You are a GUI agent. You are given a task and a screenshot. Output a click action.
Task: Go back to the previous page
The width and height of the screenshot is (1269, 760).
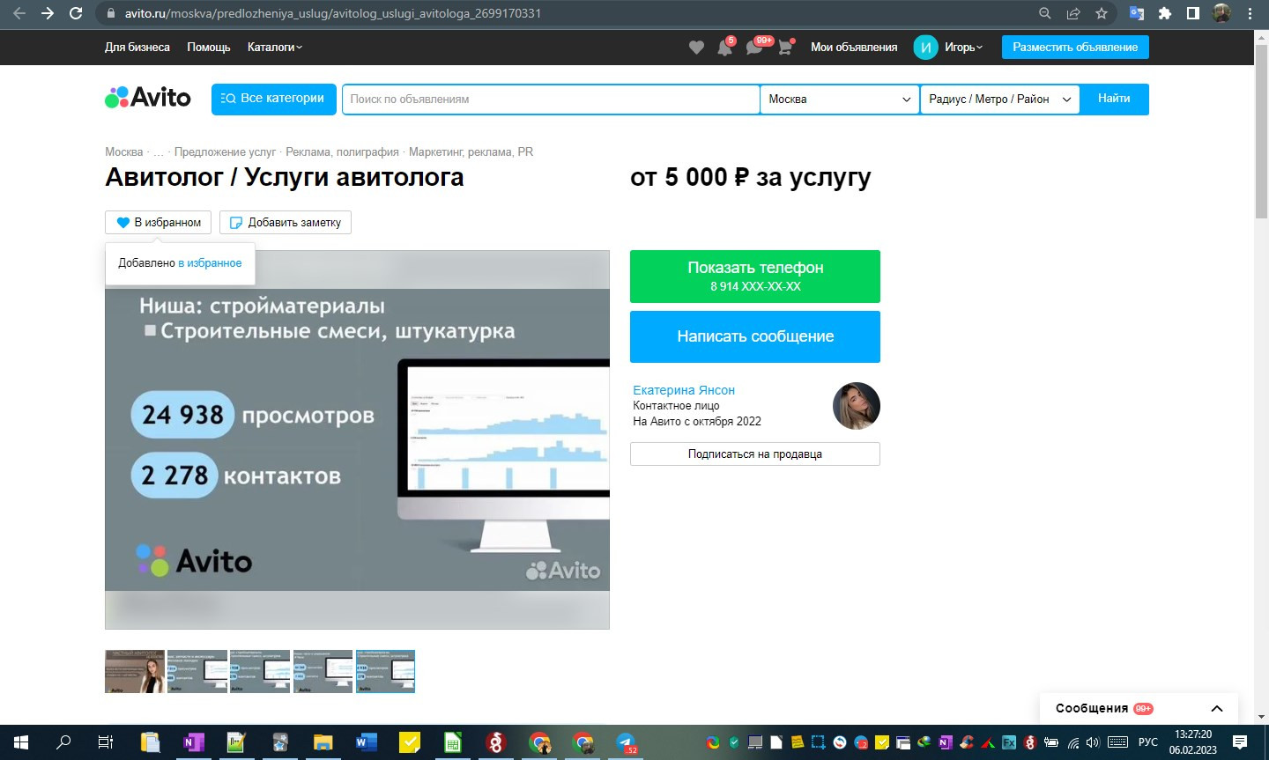19,13
